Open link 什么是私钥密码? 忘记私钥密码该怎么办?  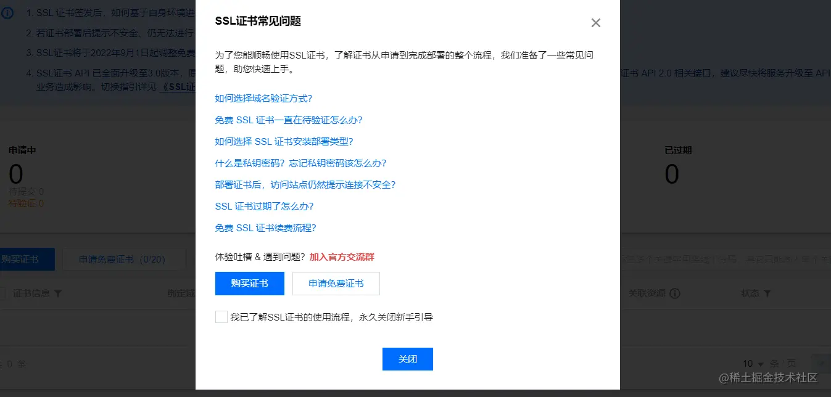[x=300, y=163]
